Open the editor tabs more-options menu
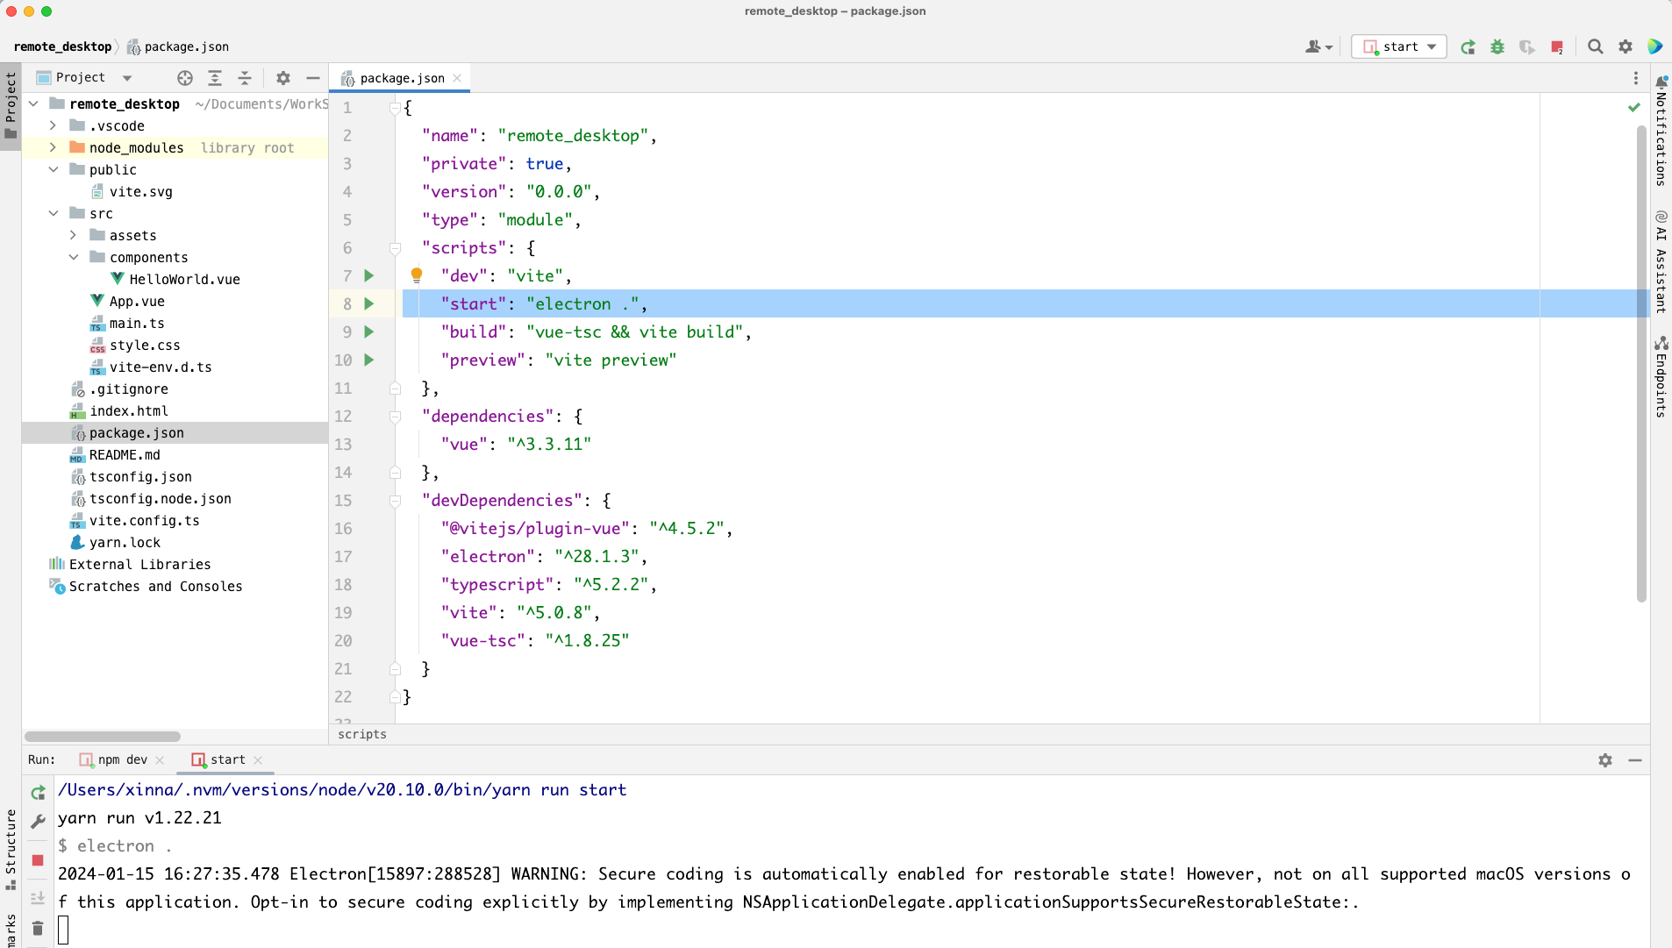Viewport: 1672px width, 948px height. (1636, 78)
